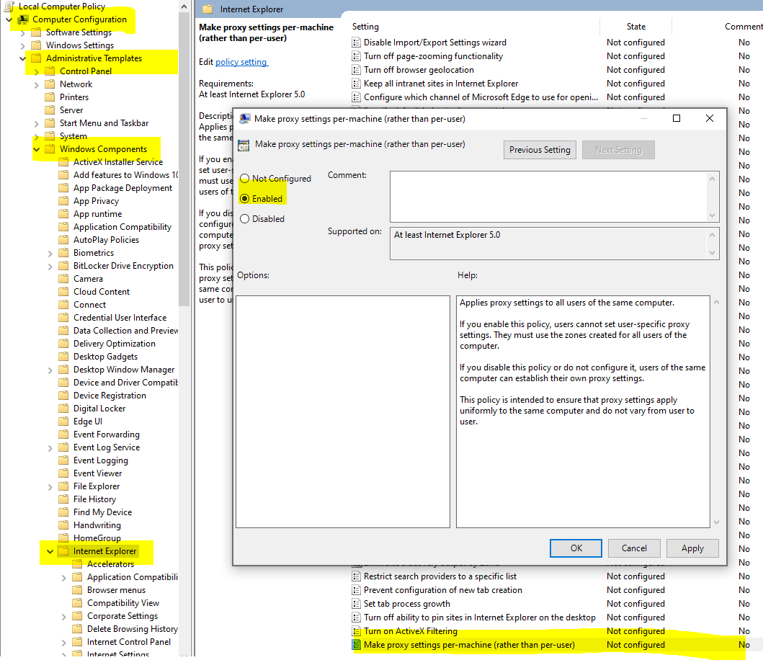Image resolution: width=763 pixels, height=660 pixels.
Task: Click the Browser menus folder icon
Action: [77, 590]
